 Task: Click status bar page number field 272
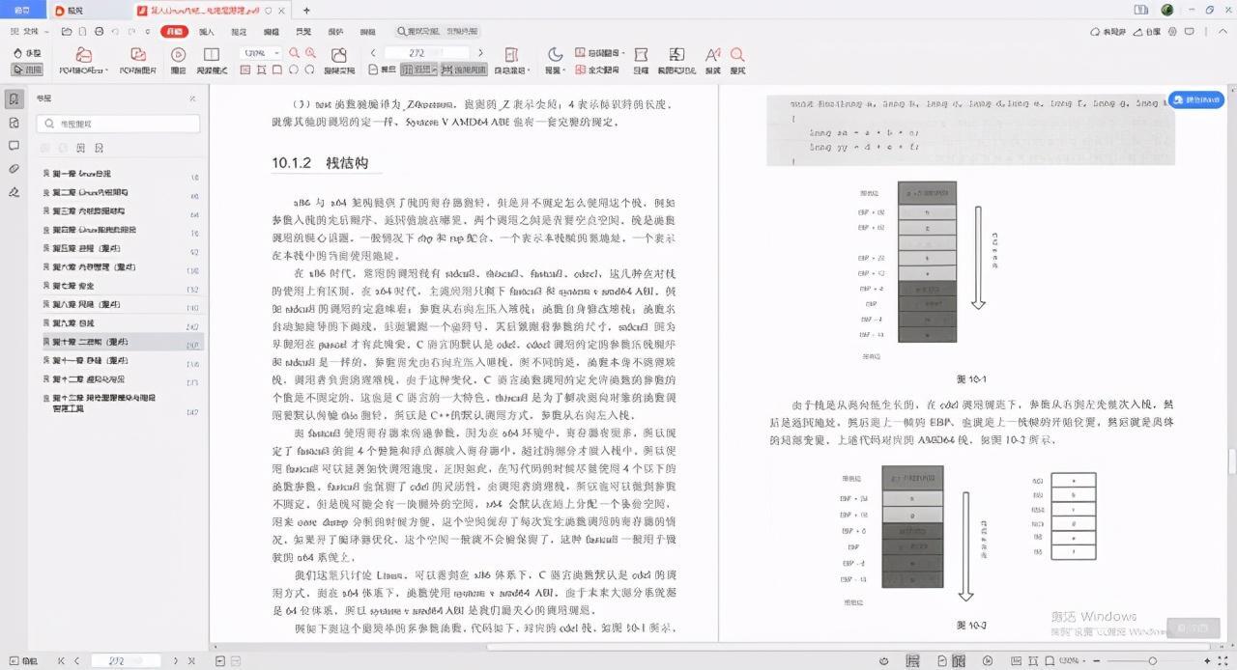pos(126,661)
